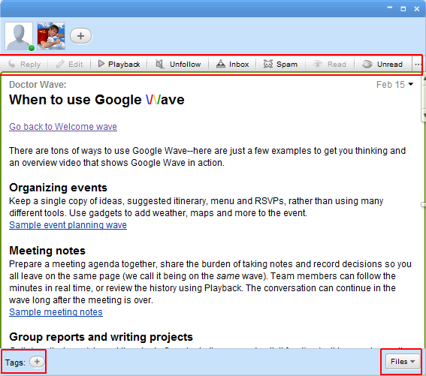Mark the wave as Unread
The height and width of the screenshot is (376, 426).
382,65
